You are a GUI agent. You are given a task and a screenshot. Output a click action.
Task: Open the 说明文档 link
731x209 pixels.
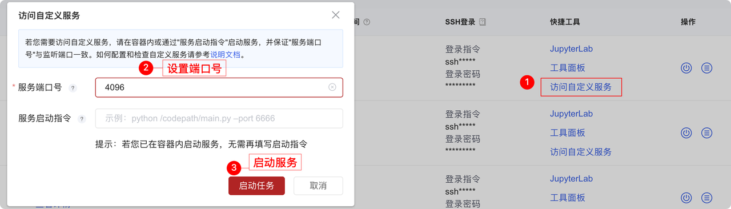click(226, 55)
